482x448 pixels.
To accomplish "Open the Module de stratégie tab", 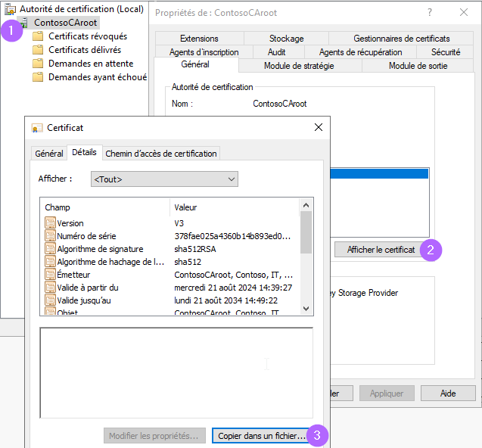I will [x=299, y=66].
